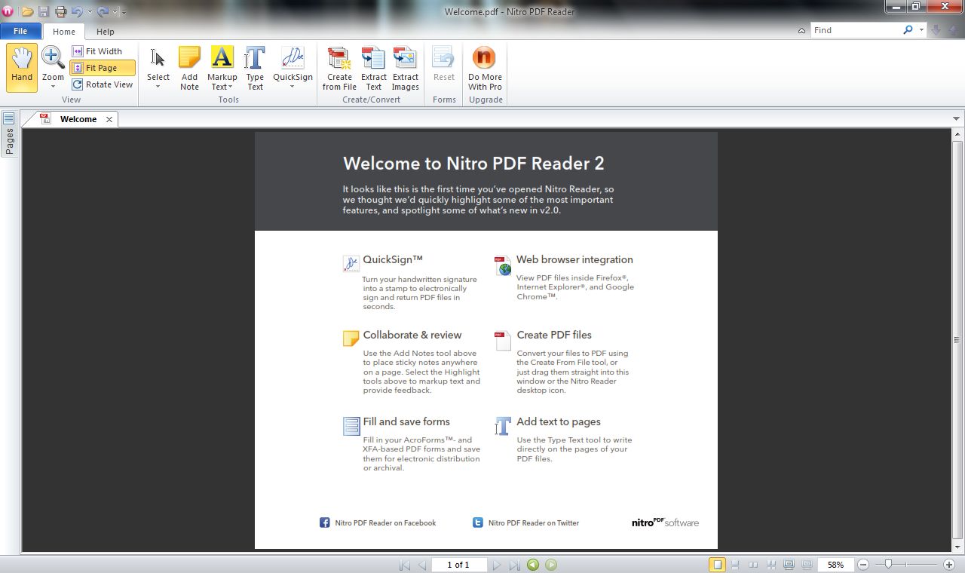This screenshot has width=965, height=573.
Task: Go to the previous page arrow
Action: (x=422, y=565)
